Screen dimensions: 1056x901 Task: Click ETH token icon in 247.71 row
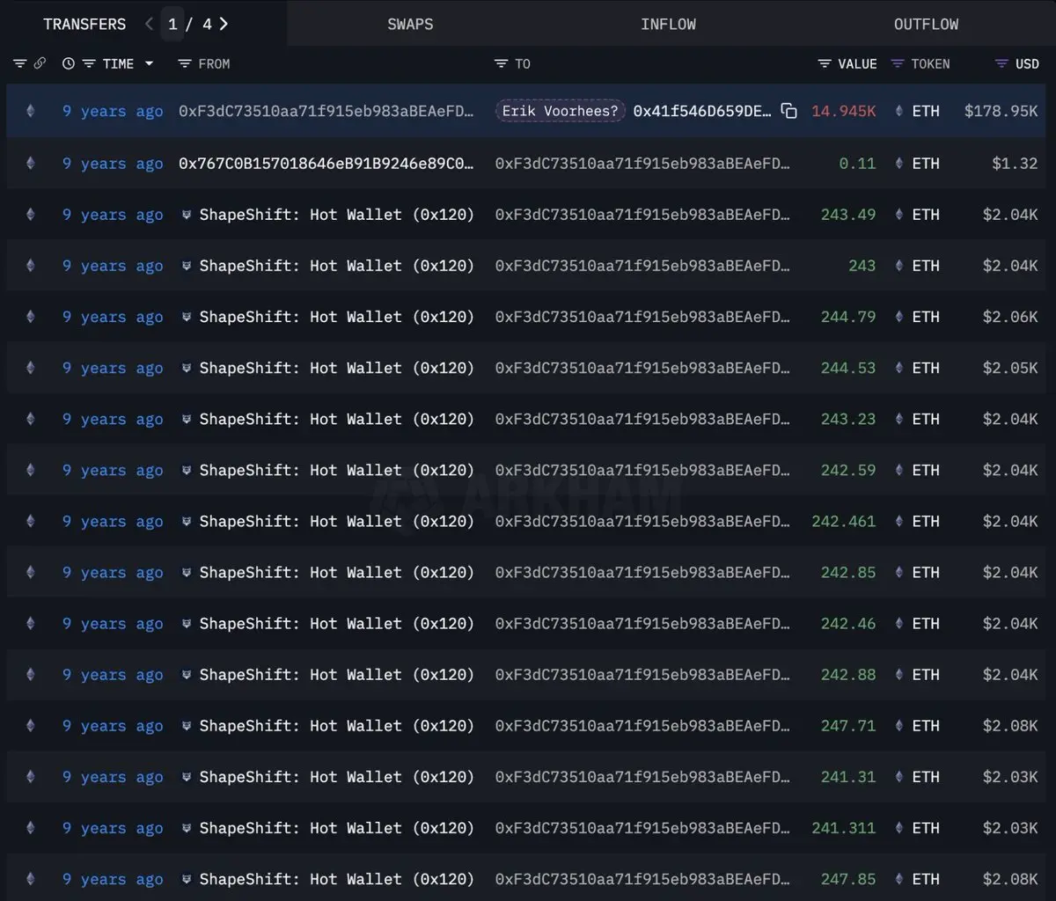point(898,726)
